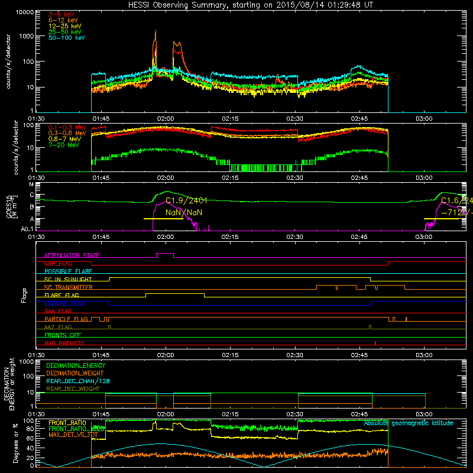Screen dimensions: 473x473
Task: Click the DECIMATION_ENERGY legend label
Action: [x=76, y=365]
